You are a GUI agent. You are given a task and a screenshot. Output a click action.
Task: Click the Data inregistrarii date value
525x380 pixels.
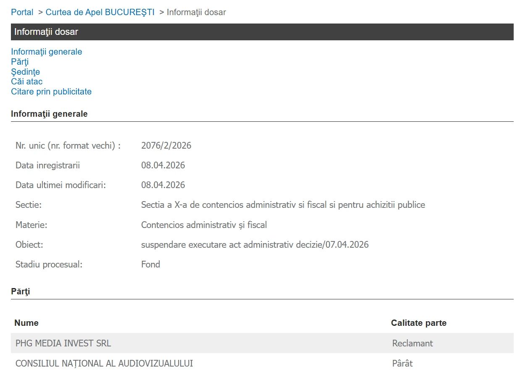(163, 165)
